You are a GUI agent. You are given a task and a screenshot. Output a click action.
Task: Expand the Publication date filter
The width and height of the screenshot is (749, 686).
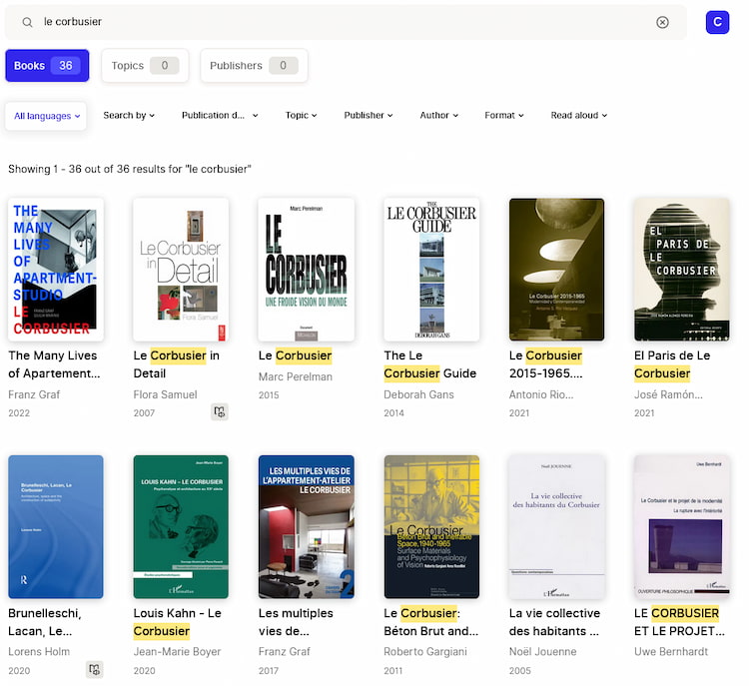tap(220, 116)
